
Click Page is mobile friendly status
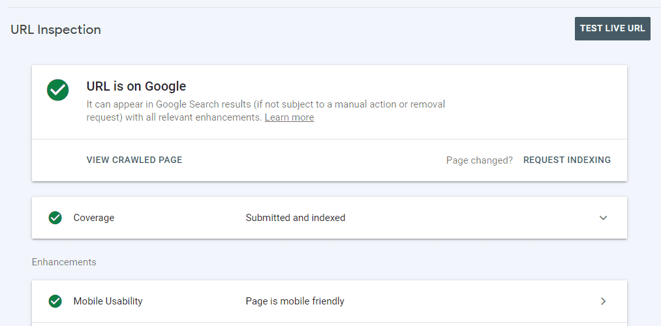pos(295,301)
